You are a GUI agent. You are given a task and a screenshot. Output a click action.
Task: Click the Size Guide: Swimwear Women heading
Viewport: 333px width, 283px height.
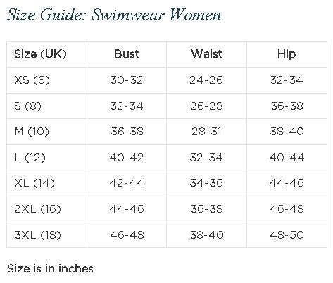click(114, 15)
